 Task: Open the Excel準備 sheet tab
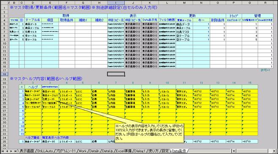[x=123, y=151]
